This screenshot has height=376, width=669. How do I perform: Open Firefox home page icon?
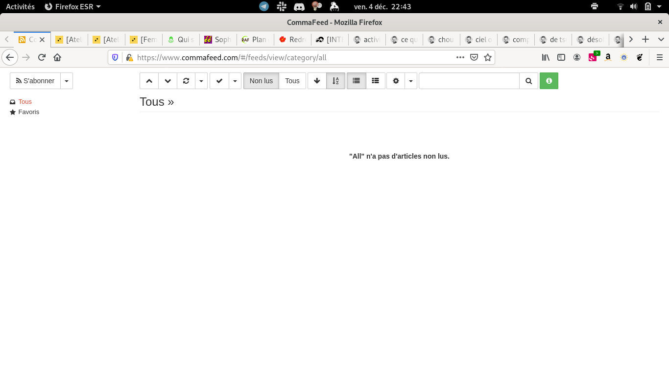point(57,57)
